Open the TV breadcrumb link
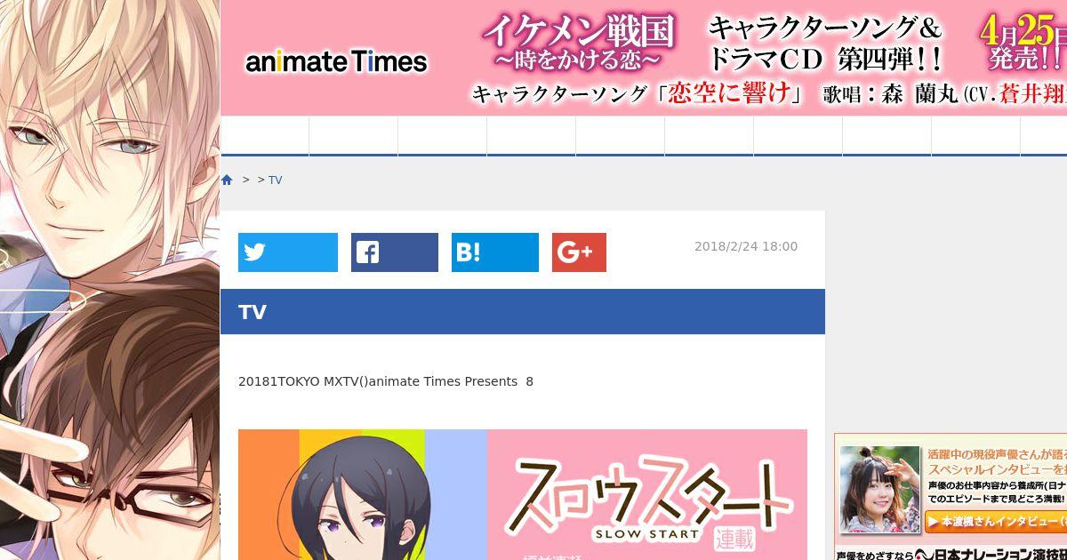1067x560 pixels. [x=275, y=180]
